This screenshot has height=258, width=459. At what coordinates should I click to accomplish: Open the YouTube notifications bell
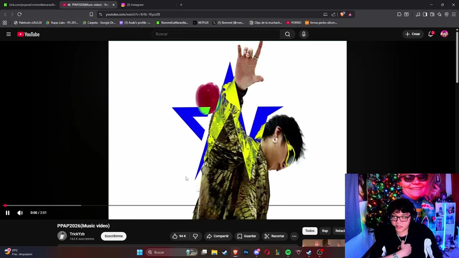click(431, 34)
